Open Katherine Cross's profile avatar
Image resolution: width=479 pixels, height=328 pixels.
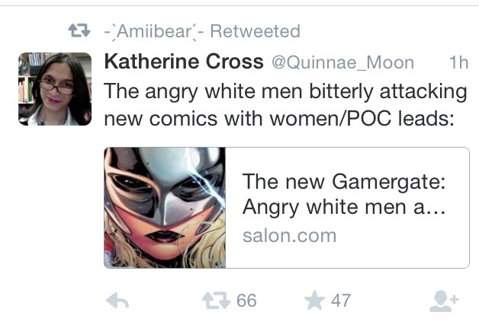click(55, 89)
